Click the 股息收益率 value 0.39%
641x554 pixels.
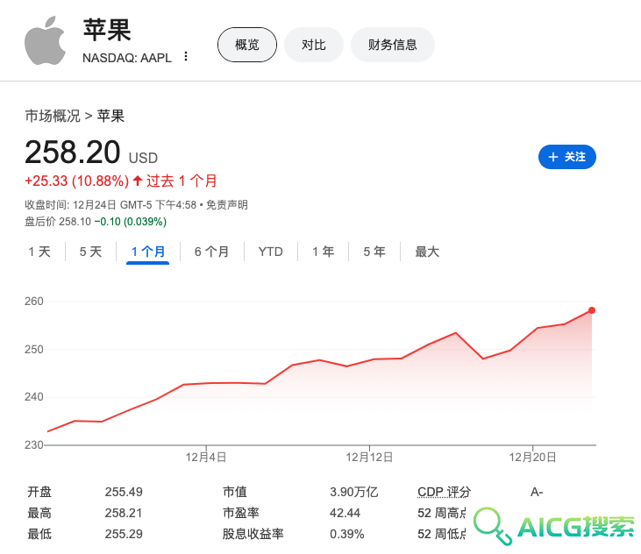click(x=347, y=534)
